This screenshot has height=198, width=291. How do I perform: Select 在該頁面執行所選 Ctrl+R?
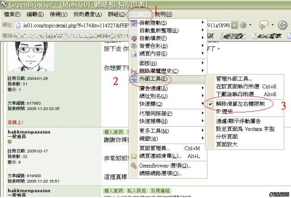coord(245,87)
